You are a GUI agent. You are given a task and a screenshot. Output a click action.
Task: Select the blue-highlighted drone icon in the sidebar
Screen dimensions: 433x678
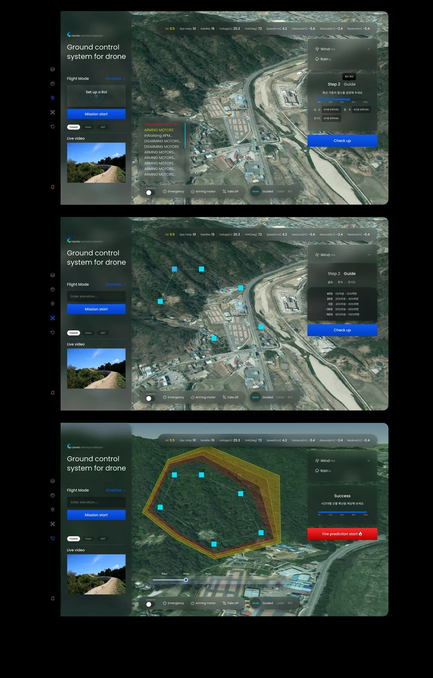pyautogui.click(x=53, y=318)
